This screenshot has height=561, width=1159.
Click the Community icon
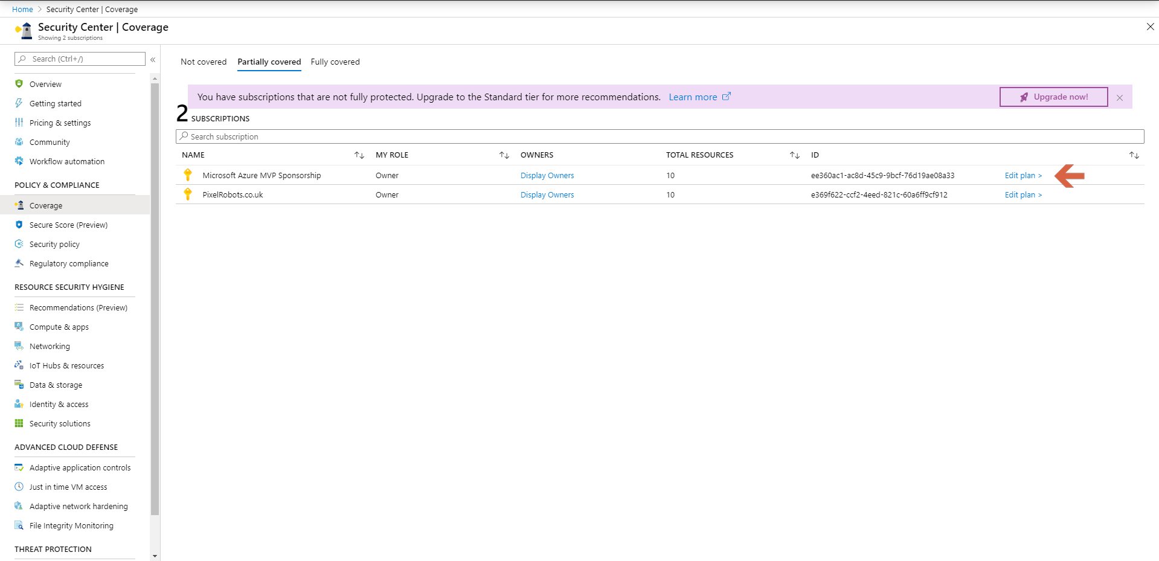click(19, 142)
